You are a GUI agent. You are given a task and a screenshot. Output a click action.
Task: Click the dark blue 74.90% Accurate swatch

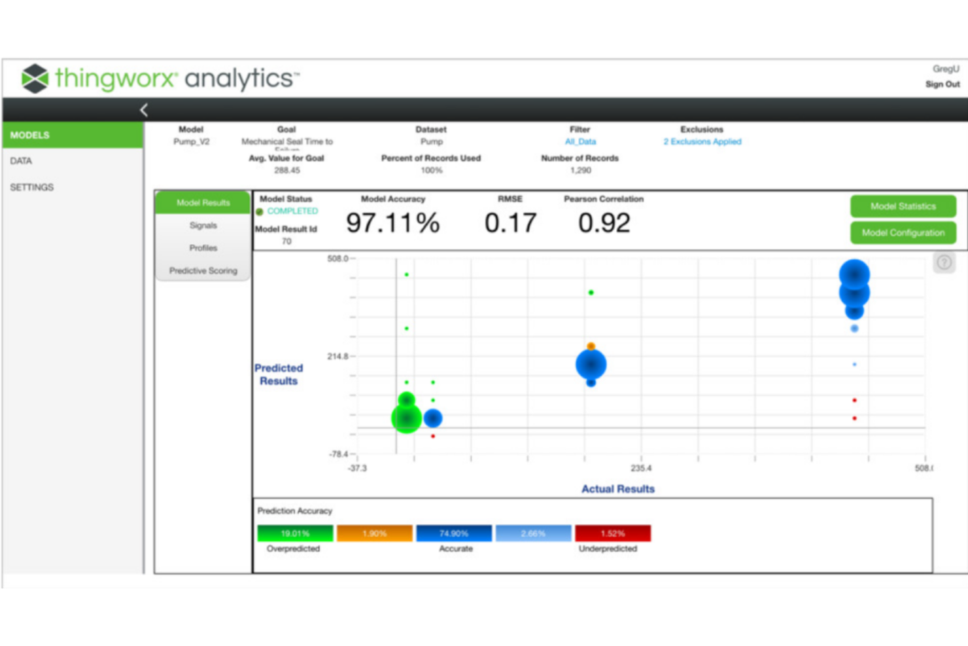(x=454, y=533)
